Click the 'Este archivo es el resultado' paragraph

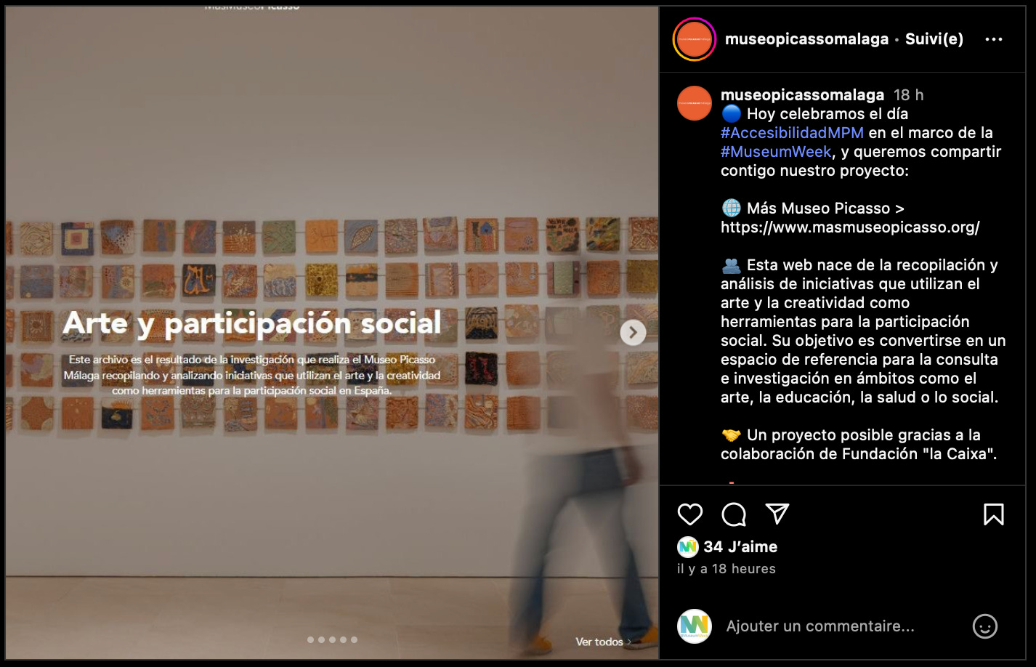pos(252,375)
